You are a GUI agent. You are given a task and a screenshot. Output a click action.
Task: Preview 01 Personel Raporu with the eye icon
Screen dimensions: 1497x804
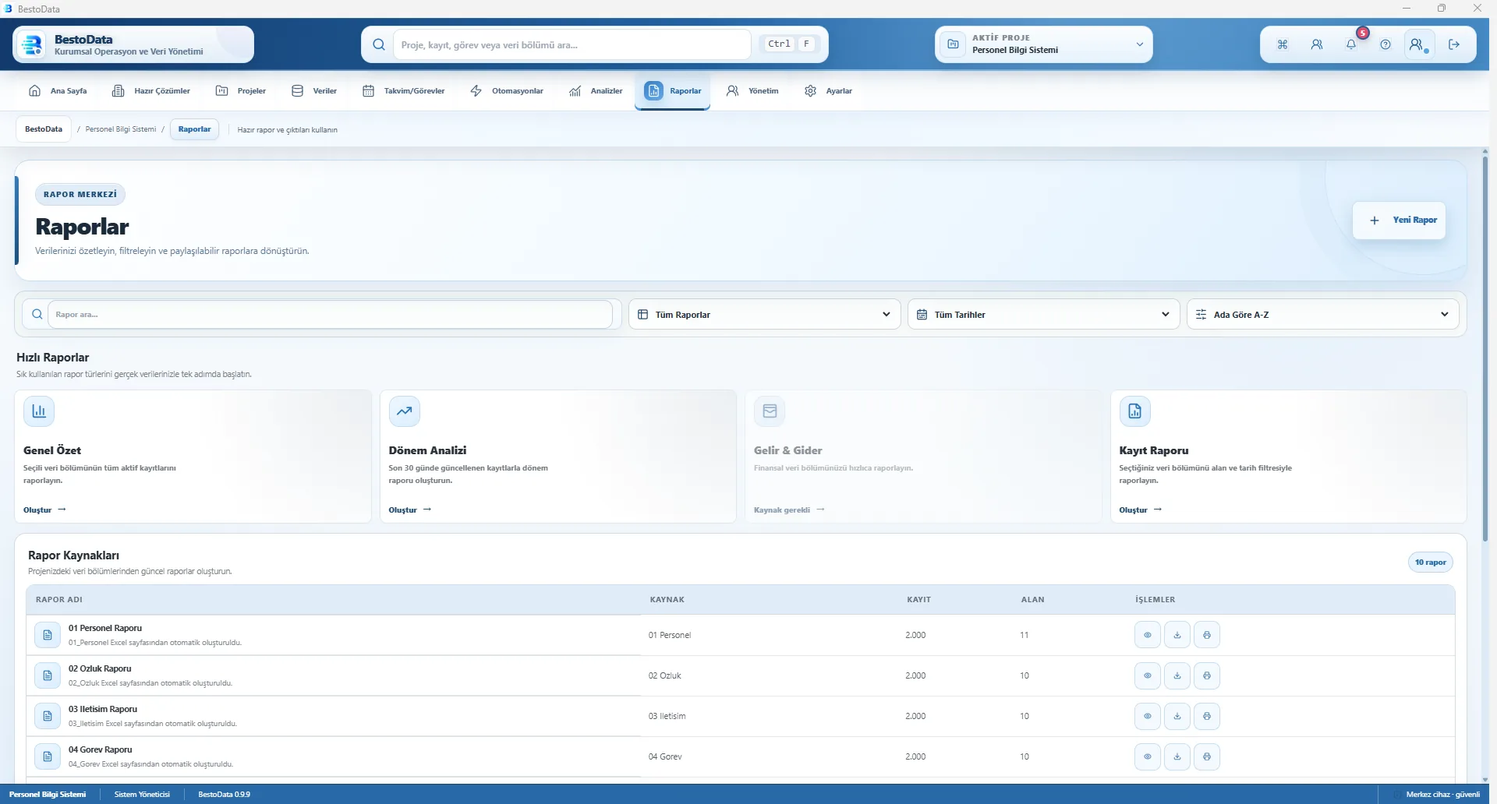[1148, 635]
